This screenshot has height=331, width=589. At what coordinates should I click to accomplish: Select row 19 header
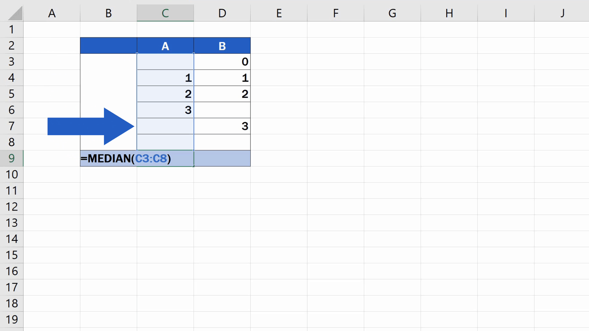click(x=12, y=319)
